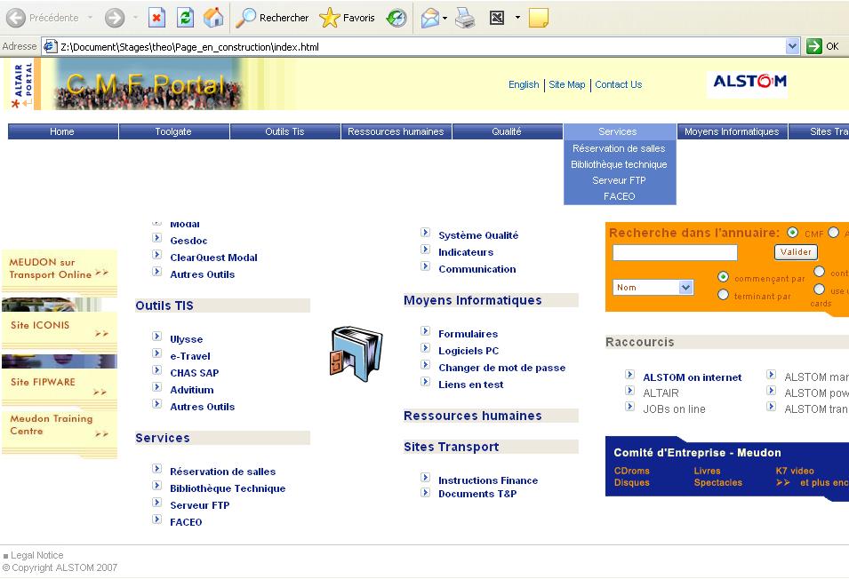Click the arrow bullet beside Formulaires
849x579 pixels.
(425, 331)
